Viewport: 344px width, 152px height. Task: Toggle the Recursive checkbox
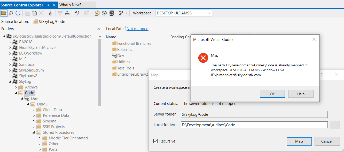[155, 141]
